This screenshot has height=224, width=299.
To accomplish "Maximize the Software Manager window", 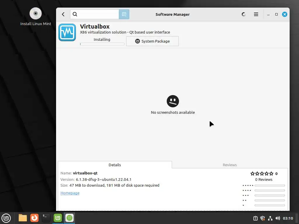I will (276, 14).
